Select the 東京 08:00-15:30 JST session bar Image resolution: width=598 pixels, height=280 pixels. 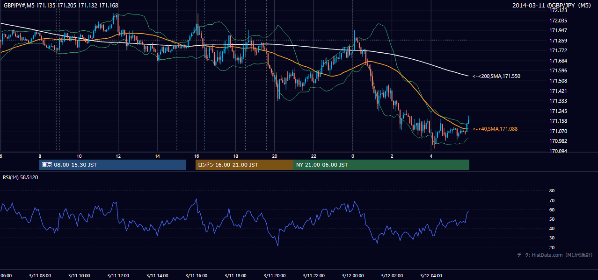point(112,165)
